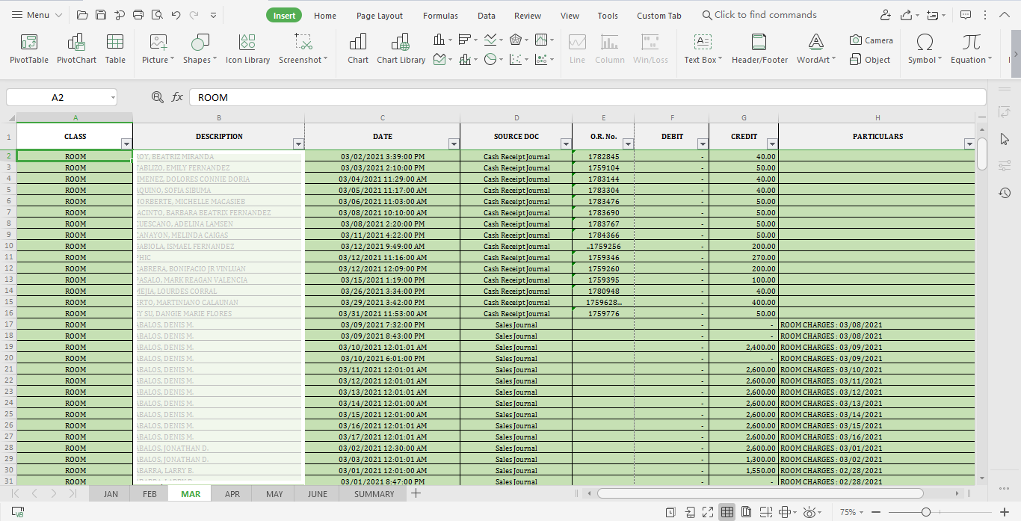1021x521 pixels.
Task: Open the Formulas tab
Action: point(440,15)
